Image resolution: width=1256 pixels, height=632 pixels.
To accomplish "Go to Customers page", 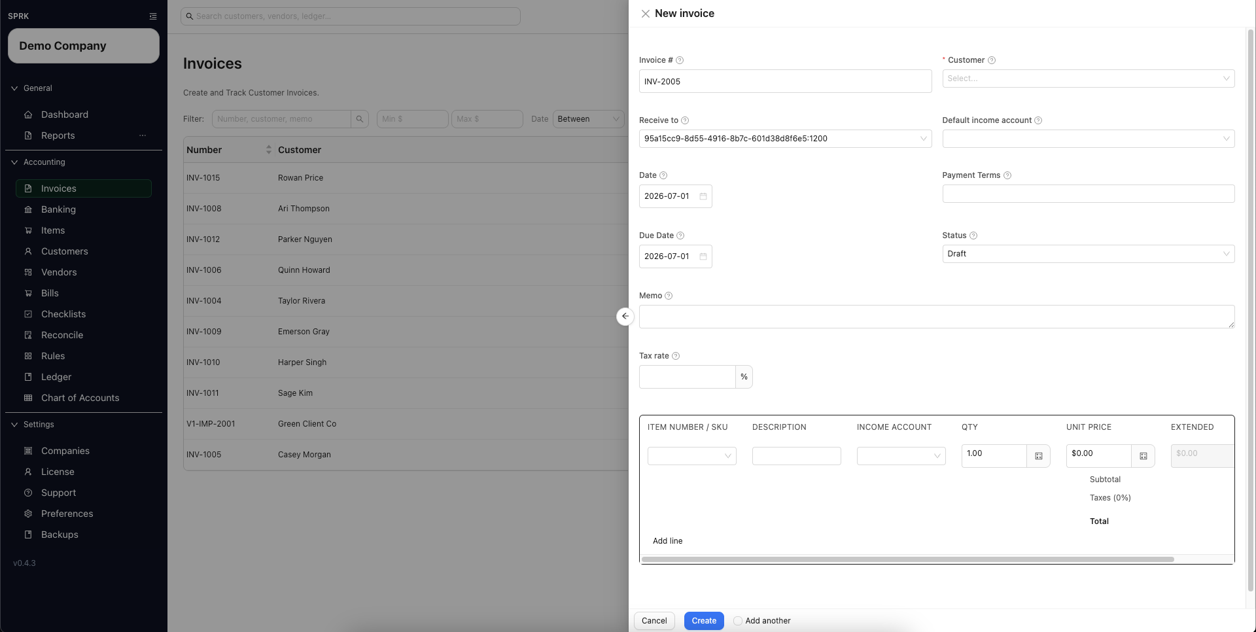I will point(84,251).
